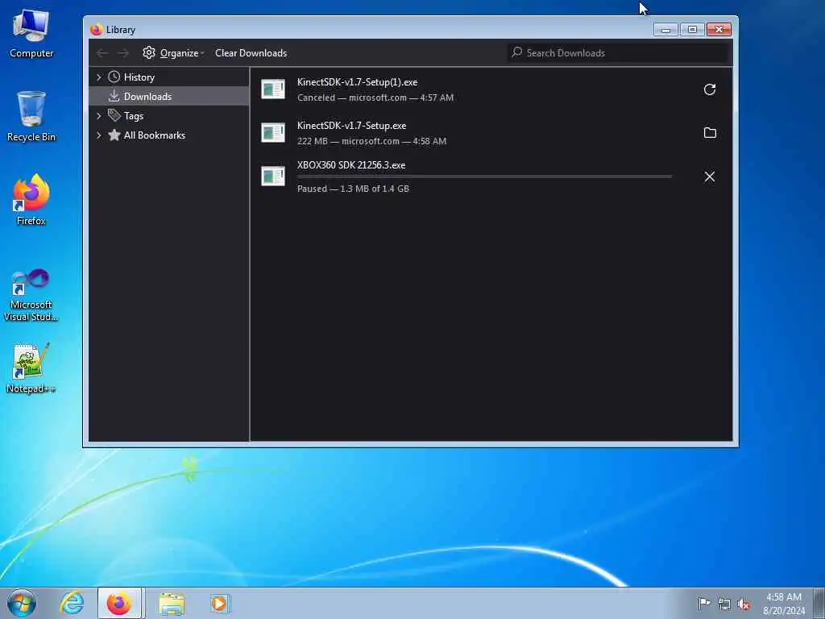Click the search magnifier icon

click(517, 52)
